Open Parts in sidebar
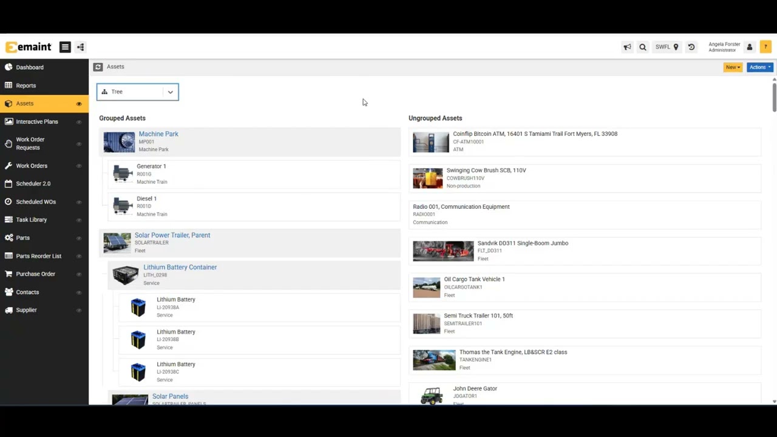 click(x=44, y=238)
